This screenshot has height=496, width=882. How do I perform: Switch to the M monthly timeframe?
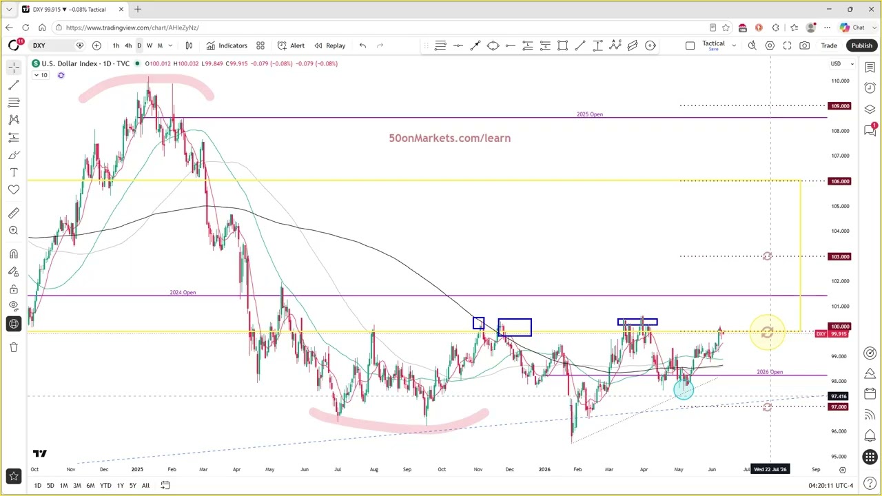click(160, 45)
